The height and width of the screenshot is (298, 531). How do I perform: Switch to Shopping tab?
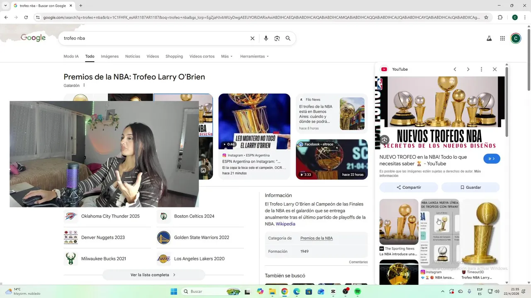[174, 56]
